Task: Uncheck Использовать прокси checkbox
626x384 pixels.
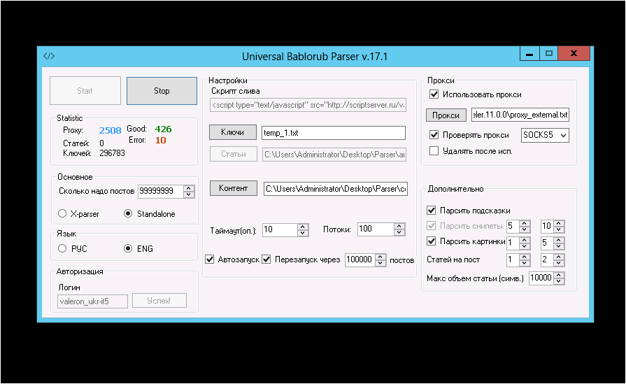Action: [434, 94]
